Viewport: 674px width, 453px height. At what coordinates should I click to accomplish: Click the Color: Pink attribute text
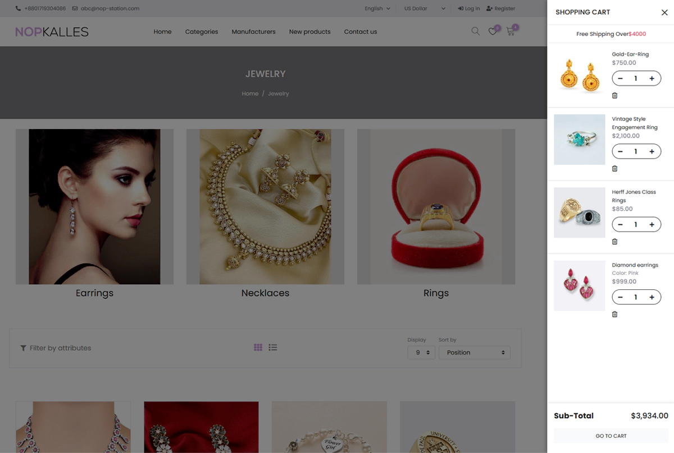pyautogui.click(x=625, y=273)
